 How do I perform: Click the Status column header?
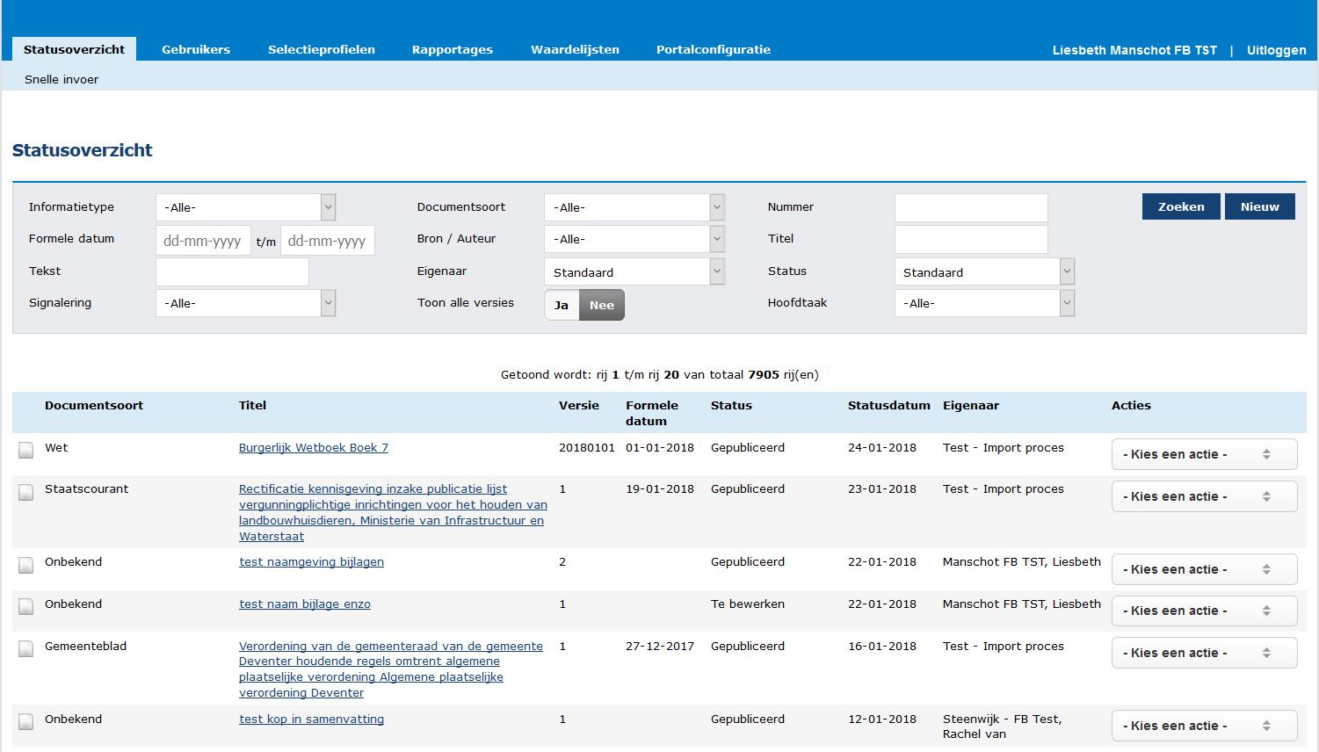[731, 405]
